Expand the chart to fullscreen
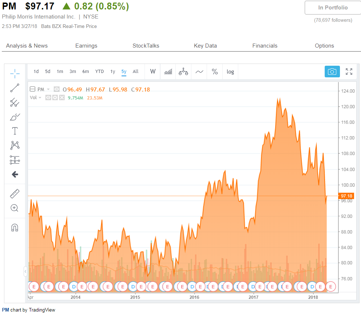This screenshot has height=317, width=361. tap(349, 72)
